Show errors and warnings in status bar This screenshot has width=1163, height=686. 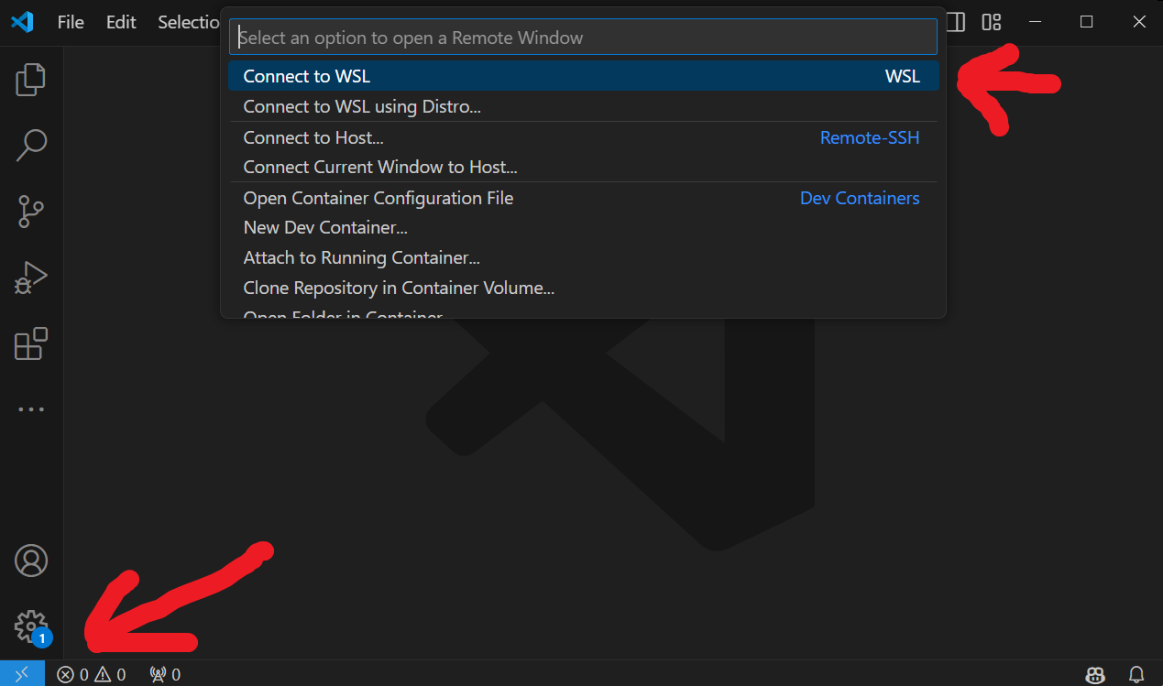92,674
